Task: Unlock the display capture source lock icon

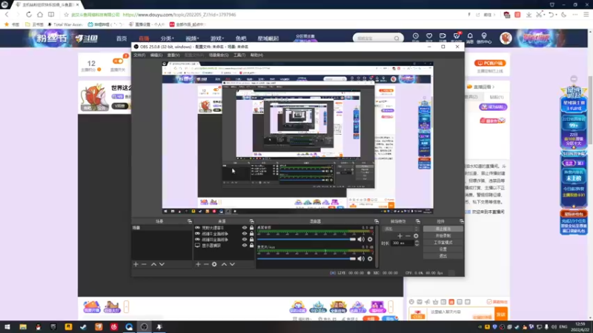Action: tap(251, 246)
